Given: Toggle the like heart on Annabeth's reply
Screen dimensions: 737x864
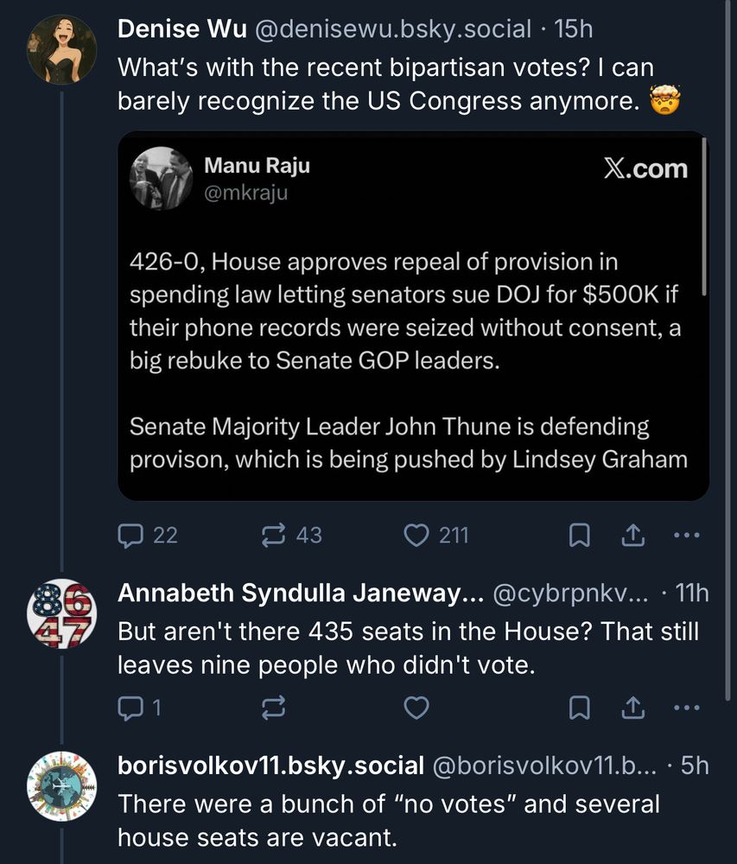Looking at the screenshot, I should click(416, 708).
